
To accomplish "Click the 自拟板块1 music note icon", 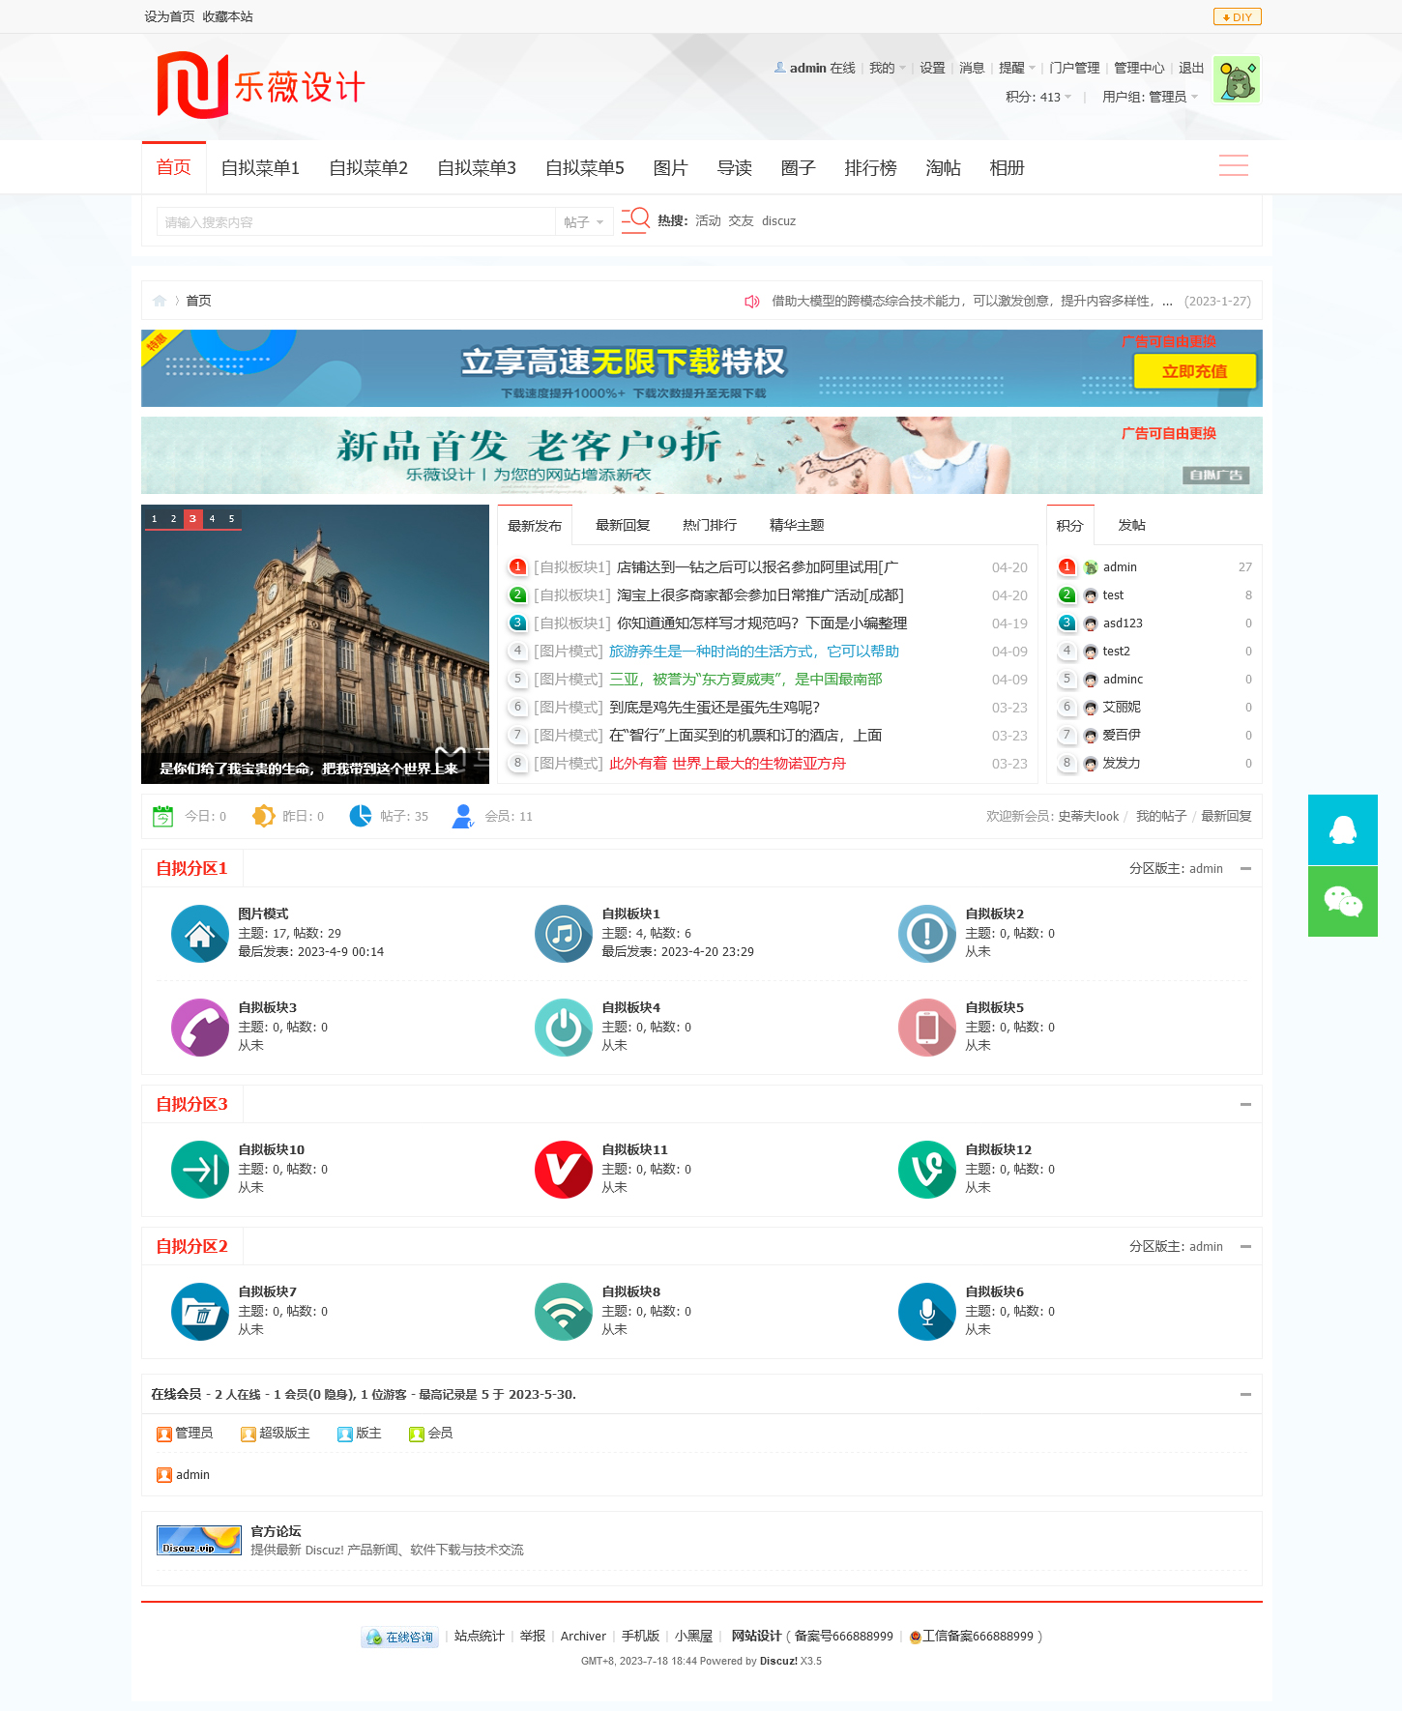I will 564,934.
